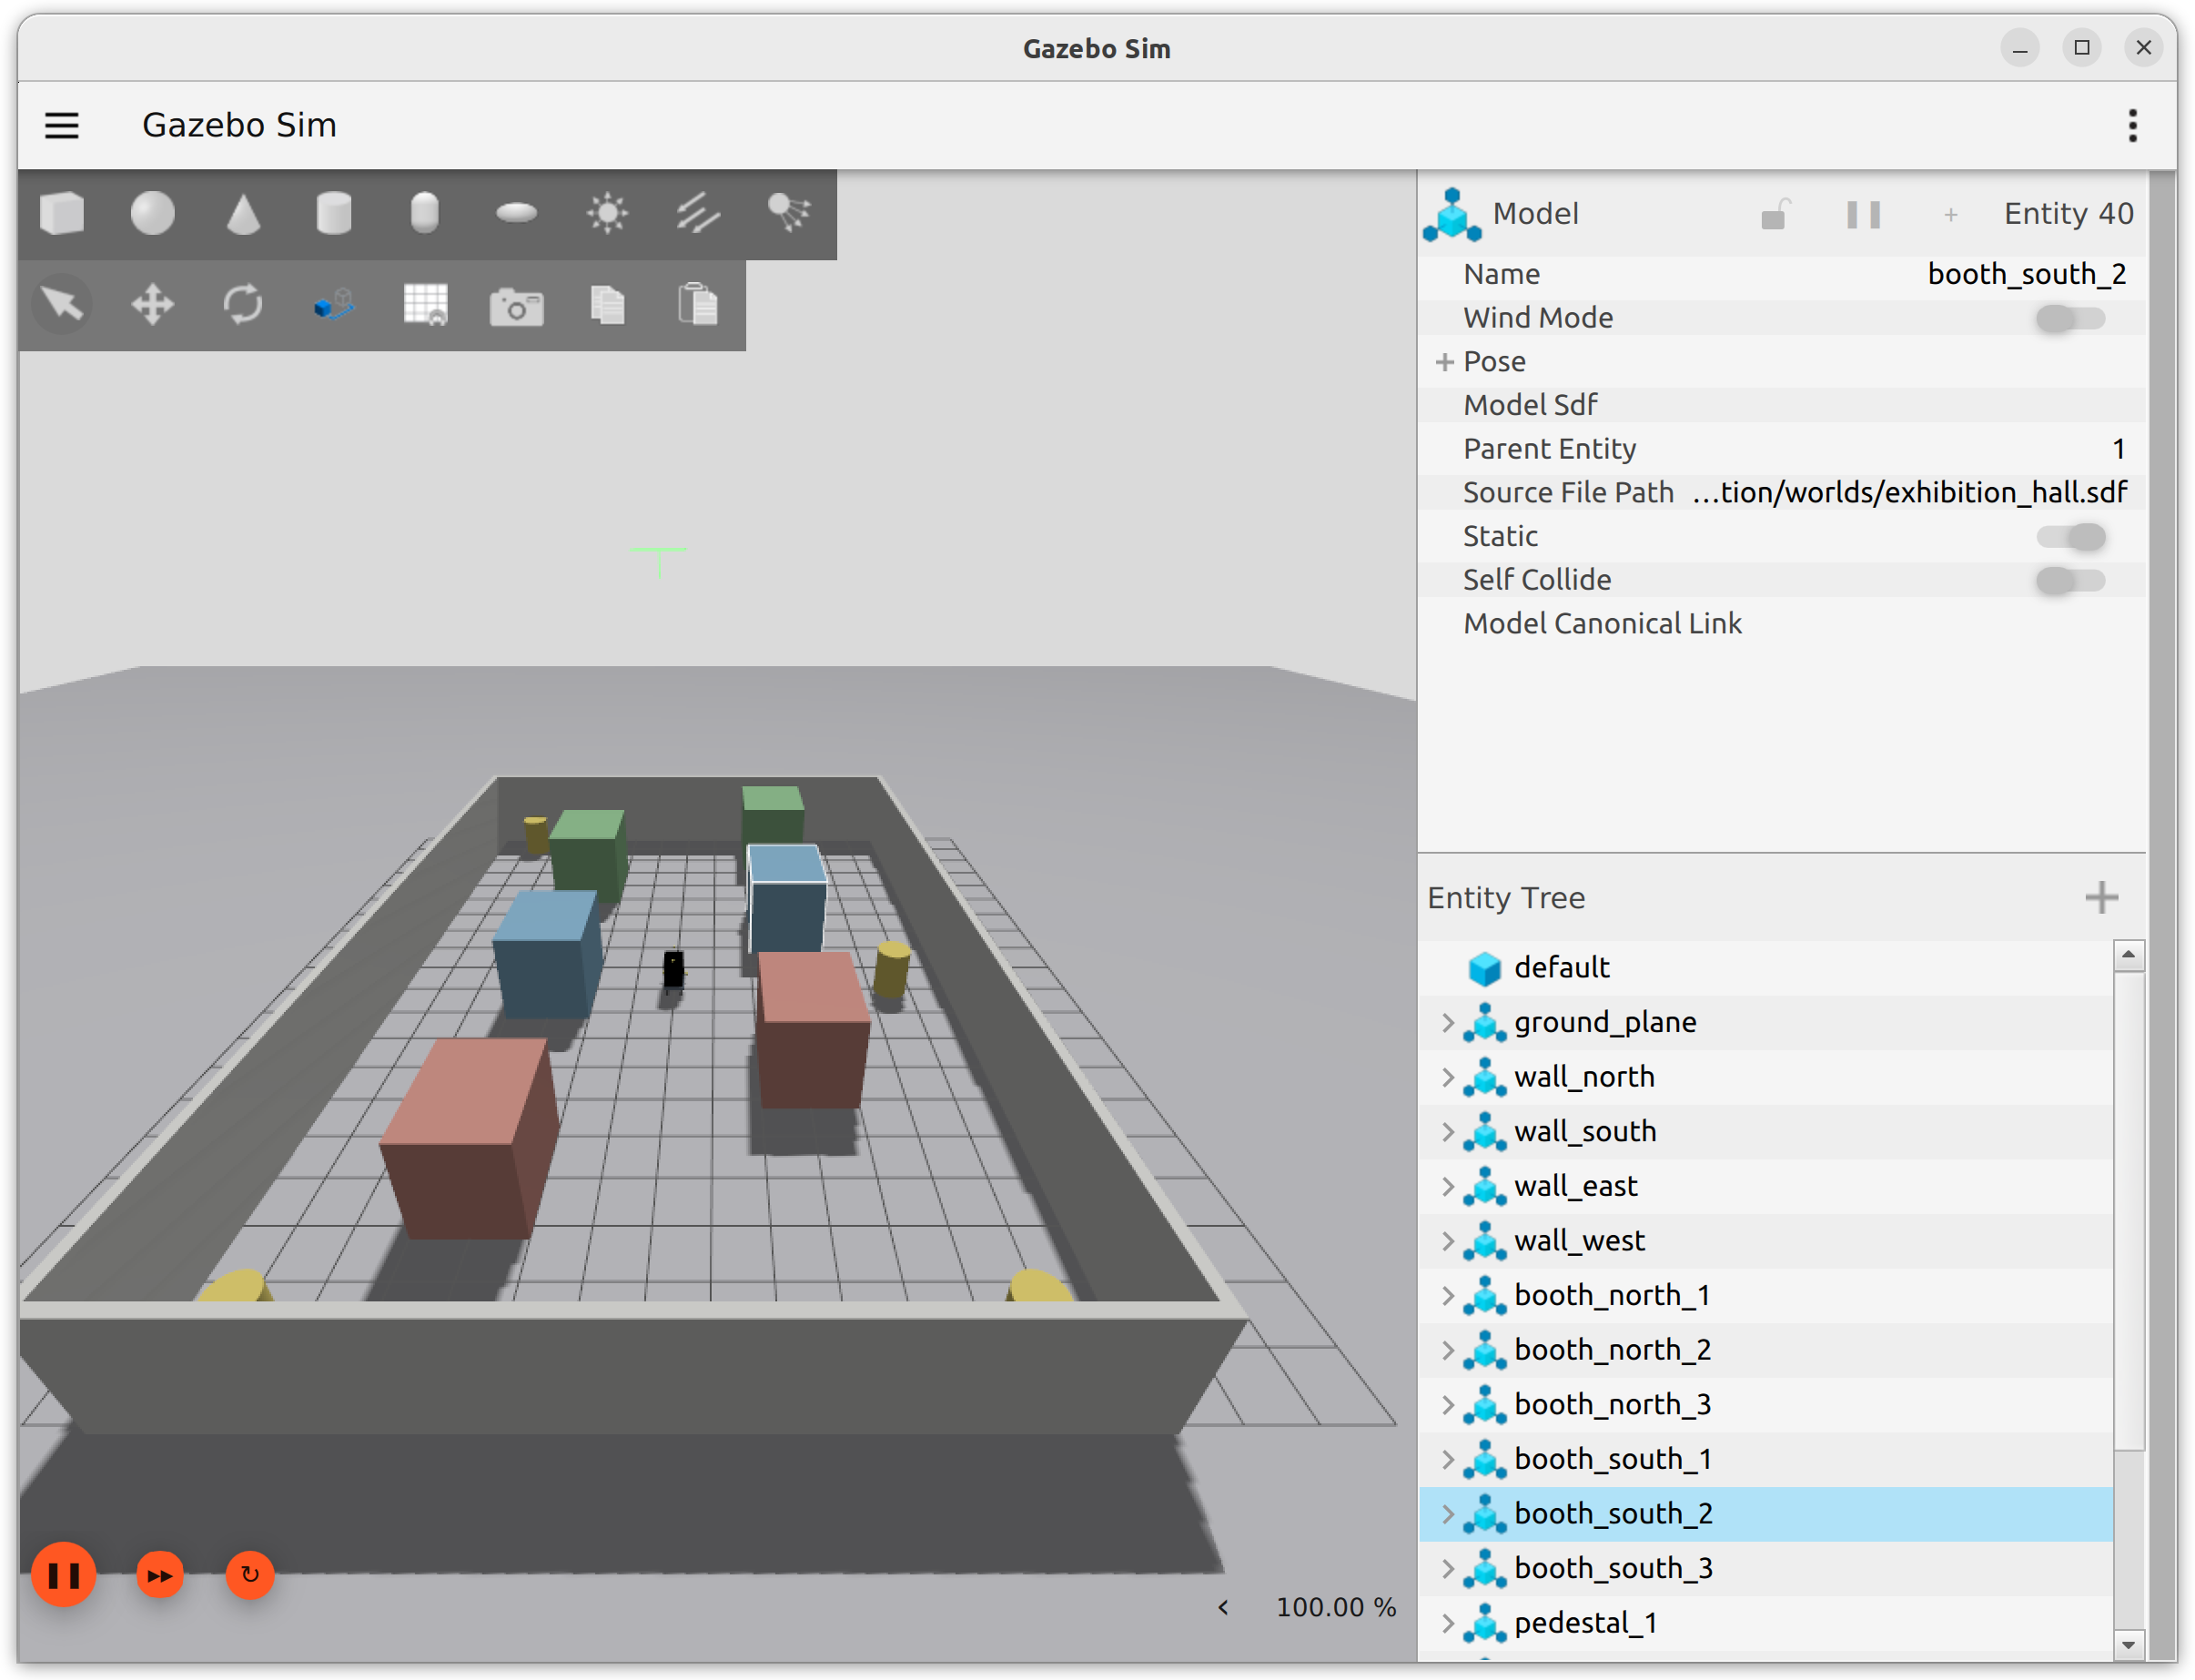The image size is (2195, 1680).
Task: Add a cylinder primitive
Action: pyautogui.click(x=334, y=213)
